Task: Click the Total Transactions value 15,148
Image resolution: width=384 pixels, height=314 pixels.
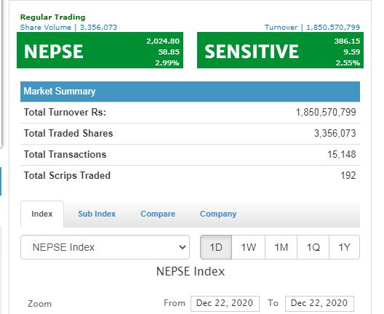Action: coord(342,154)
